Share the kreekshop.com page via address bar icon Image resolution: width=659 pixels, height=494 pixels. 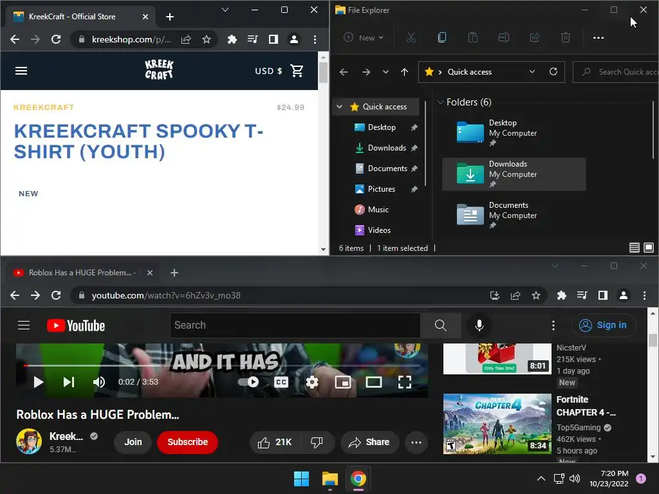186,39
